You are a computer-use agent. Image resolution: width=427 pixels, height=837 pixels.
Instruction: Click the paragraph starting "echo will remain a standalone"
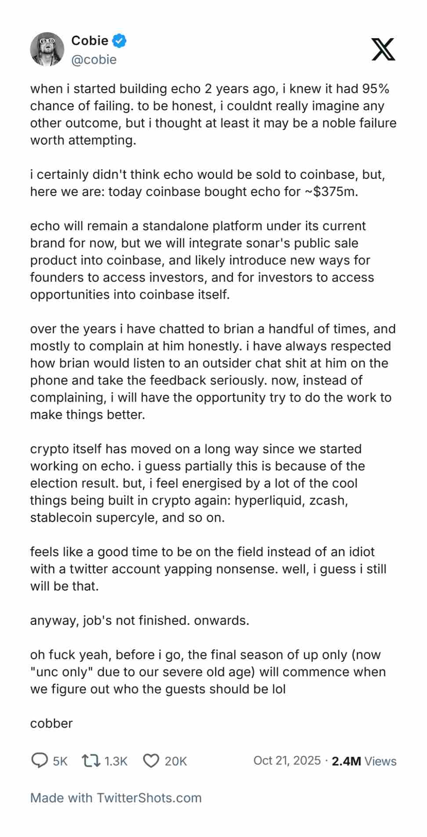[x=202, y=260]
